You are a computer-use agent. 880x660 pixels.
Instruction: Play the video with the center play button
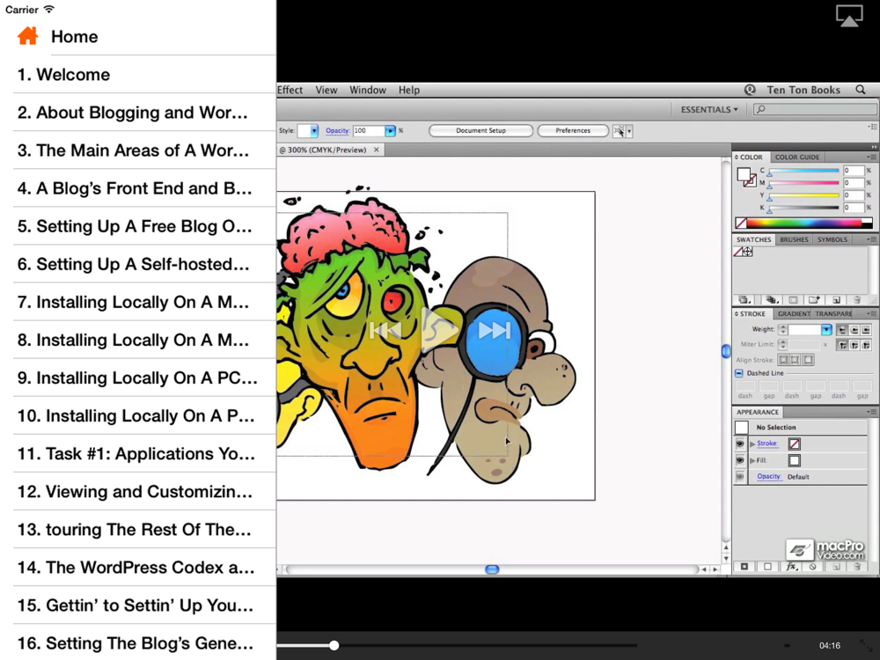click(x=440, y=330)
